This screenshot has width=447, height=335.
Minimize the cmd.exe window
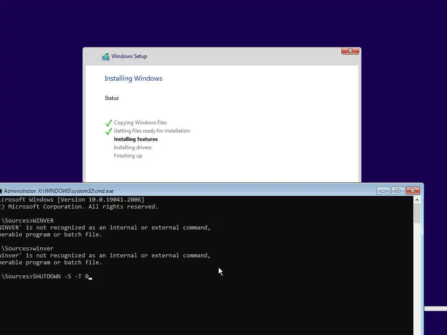(x=383, y=191)
